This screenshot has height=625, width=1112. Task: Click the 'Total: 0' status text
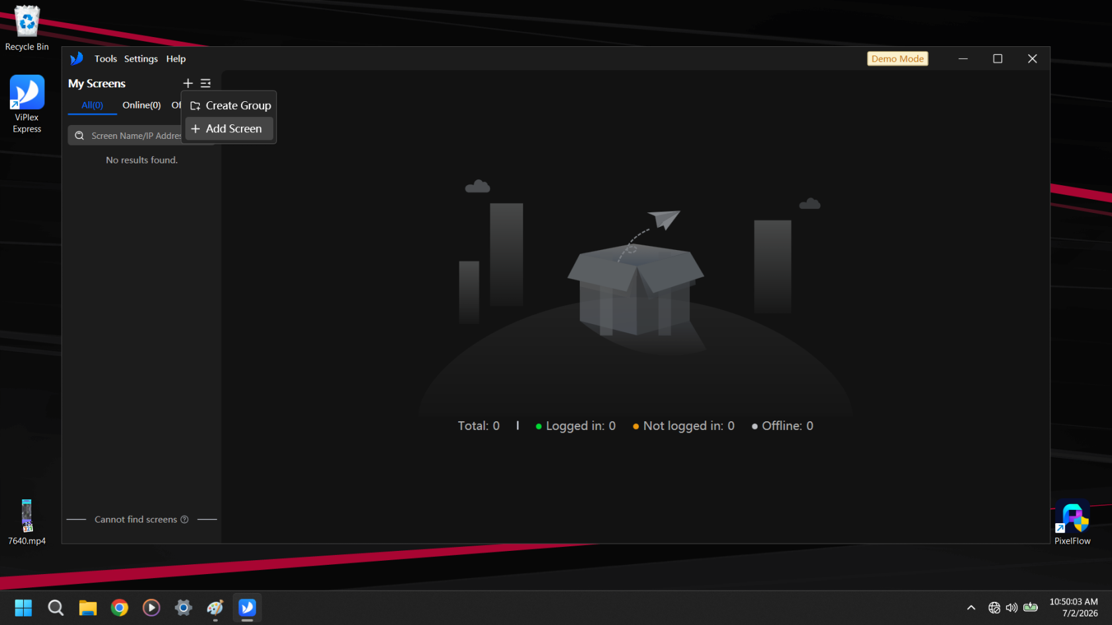[x=479, y=426]
